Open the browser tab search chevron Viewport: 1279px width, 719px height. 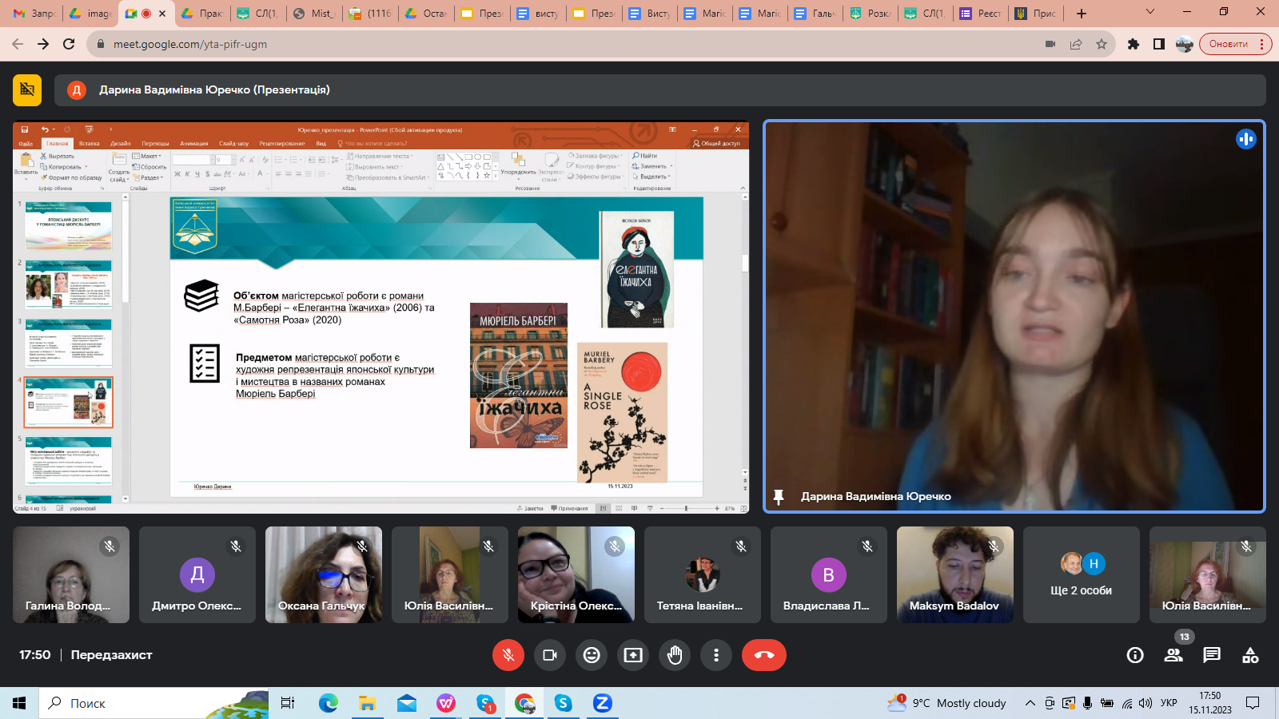[1150, 13]
